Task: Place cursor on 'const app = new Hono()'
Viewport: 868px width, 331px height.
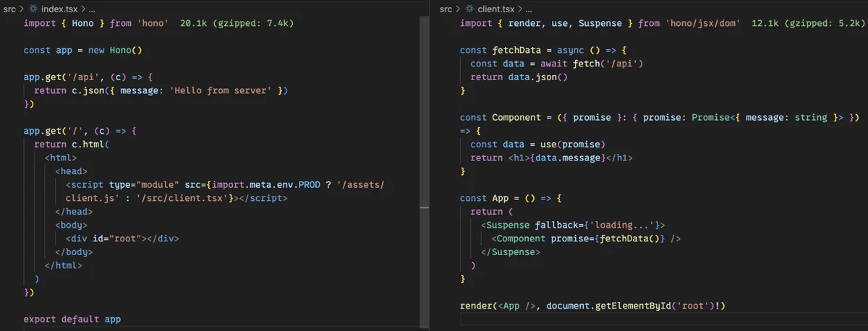Action: (x=82, y=50)
